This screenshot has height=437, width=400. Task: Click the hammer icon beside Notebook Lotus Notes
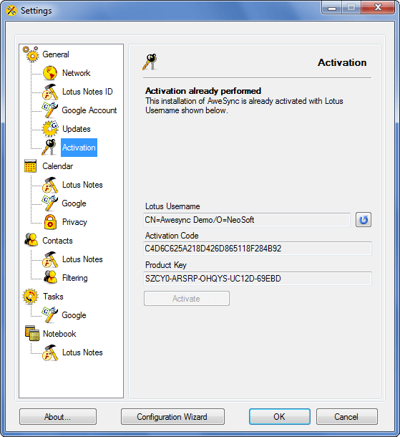tap(50, 352)
